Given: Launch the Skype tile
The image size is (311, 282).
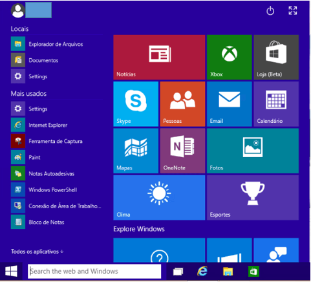Looking at the screenshot, I should [x=136, y=104].
